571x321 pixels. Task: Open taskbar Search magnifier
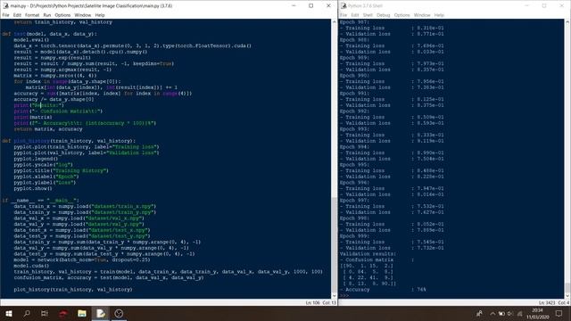(27, 313)
